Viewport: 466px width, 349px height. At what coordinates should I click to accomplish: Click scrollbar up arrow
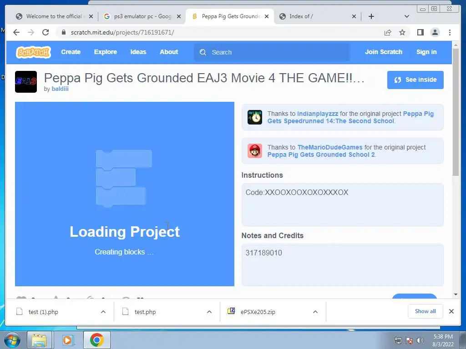coord(456,45)
